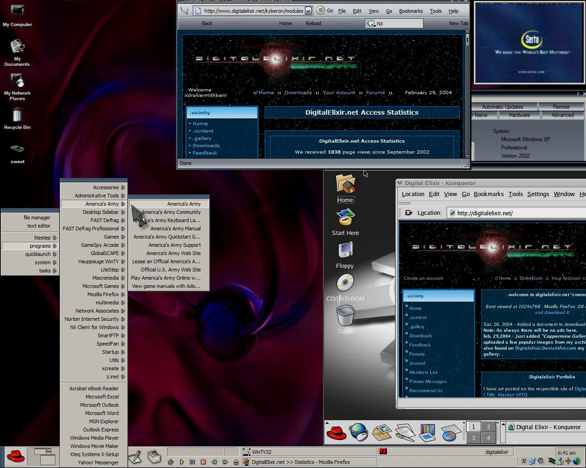Image resolution: width=586 pixels, height=468 pixels.
Task: Expand the Administrative Tools submenu
Action: point(94,196)
